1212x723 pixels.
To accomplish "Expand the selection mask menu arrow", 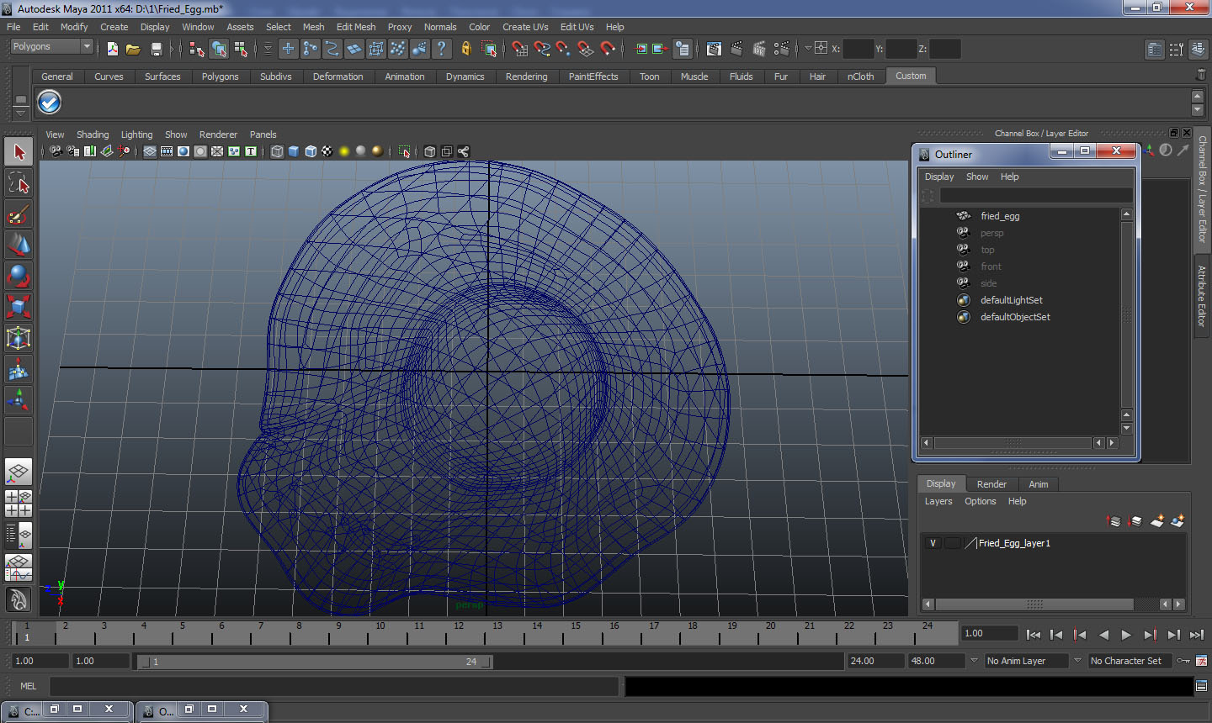I will click(x=268, y=49).
